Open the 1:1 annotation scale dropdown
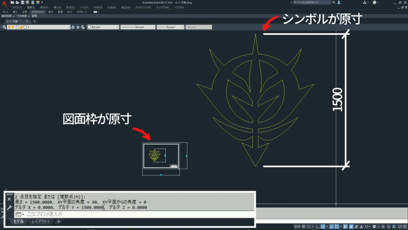Screen dimensions: 408x230 pos(367,227)
